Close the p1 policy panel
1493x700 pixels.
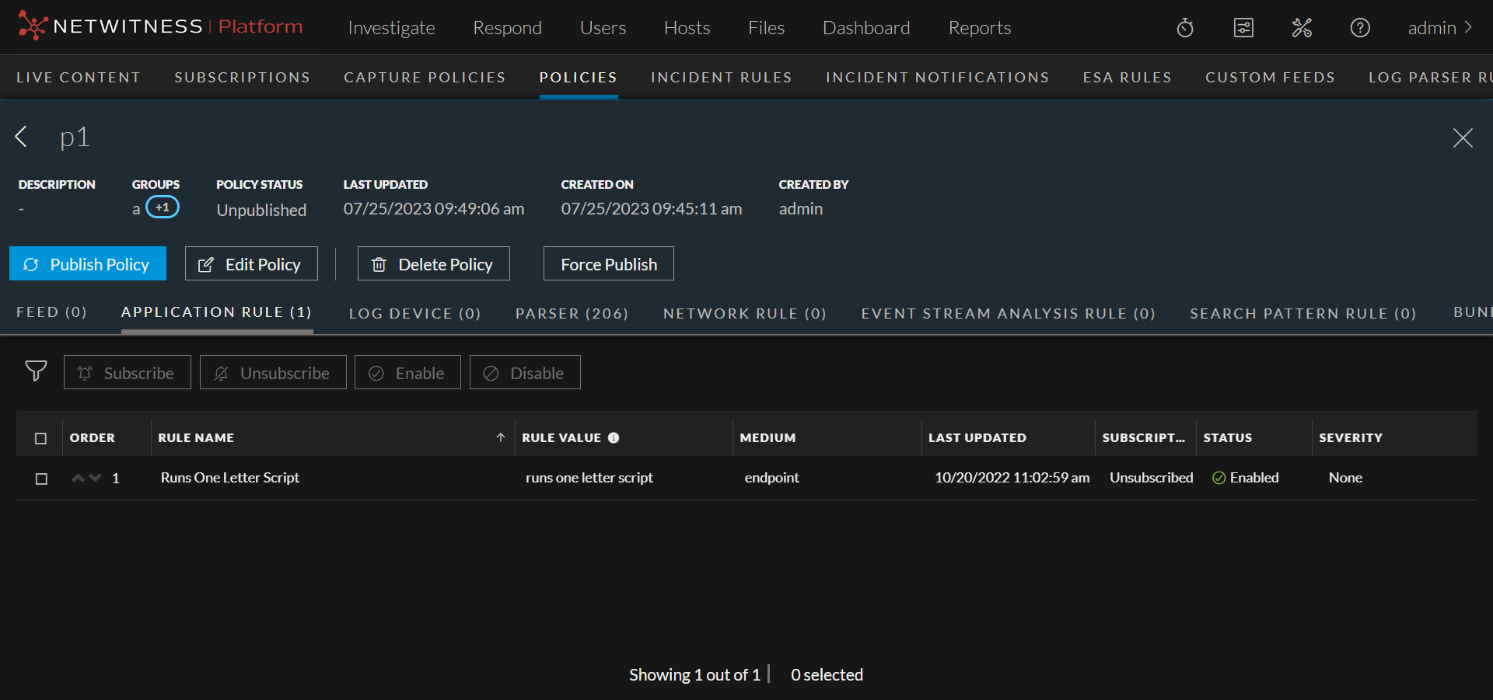[x=1463, y=138]
